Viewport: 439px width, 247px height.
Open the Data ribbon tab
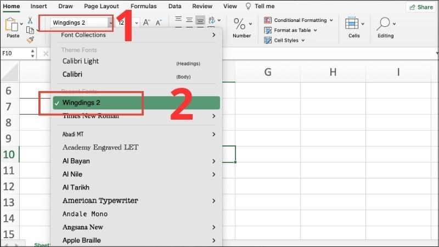click(175, 6)
